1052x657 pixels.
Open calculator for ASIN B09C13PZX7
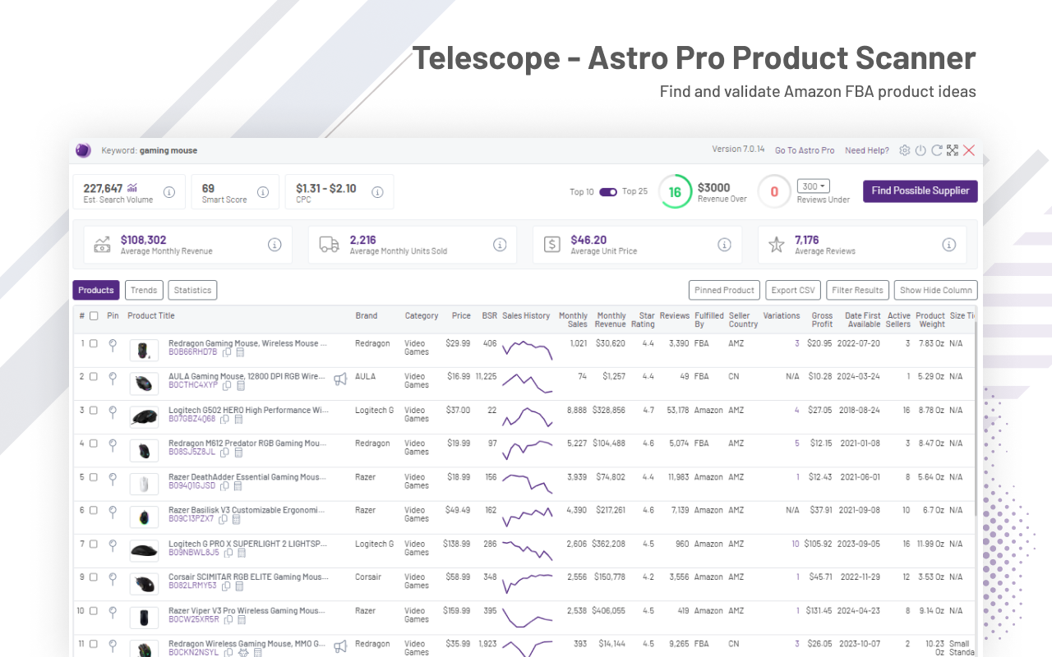(236, 519)
